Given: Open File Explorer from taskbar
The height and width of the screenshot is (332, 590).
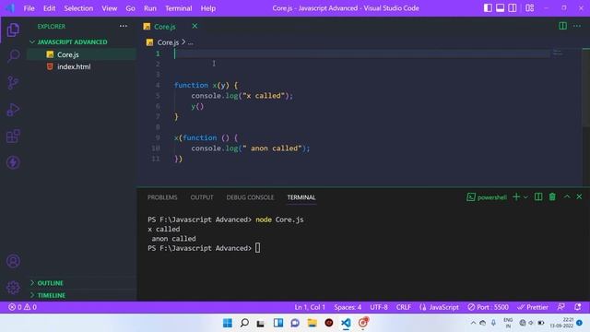Looking at the screenshot, I should (x=312, y=323).
